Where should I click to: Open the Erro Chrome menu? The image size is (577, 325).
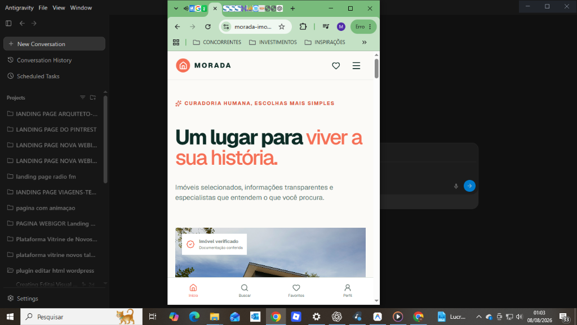coord(363,26)
